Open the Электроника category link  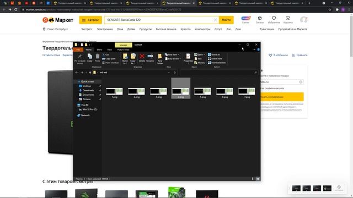click(105, 29)
